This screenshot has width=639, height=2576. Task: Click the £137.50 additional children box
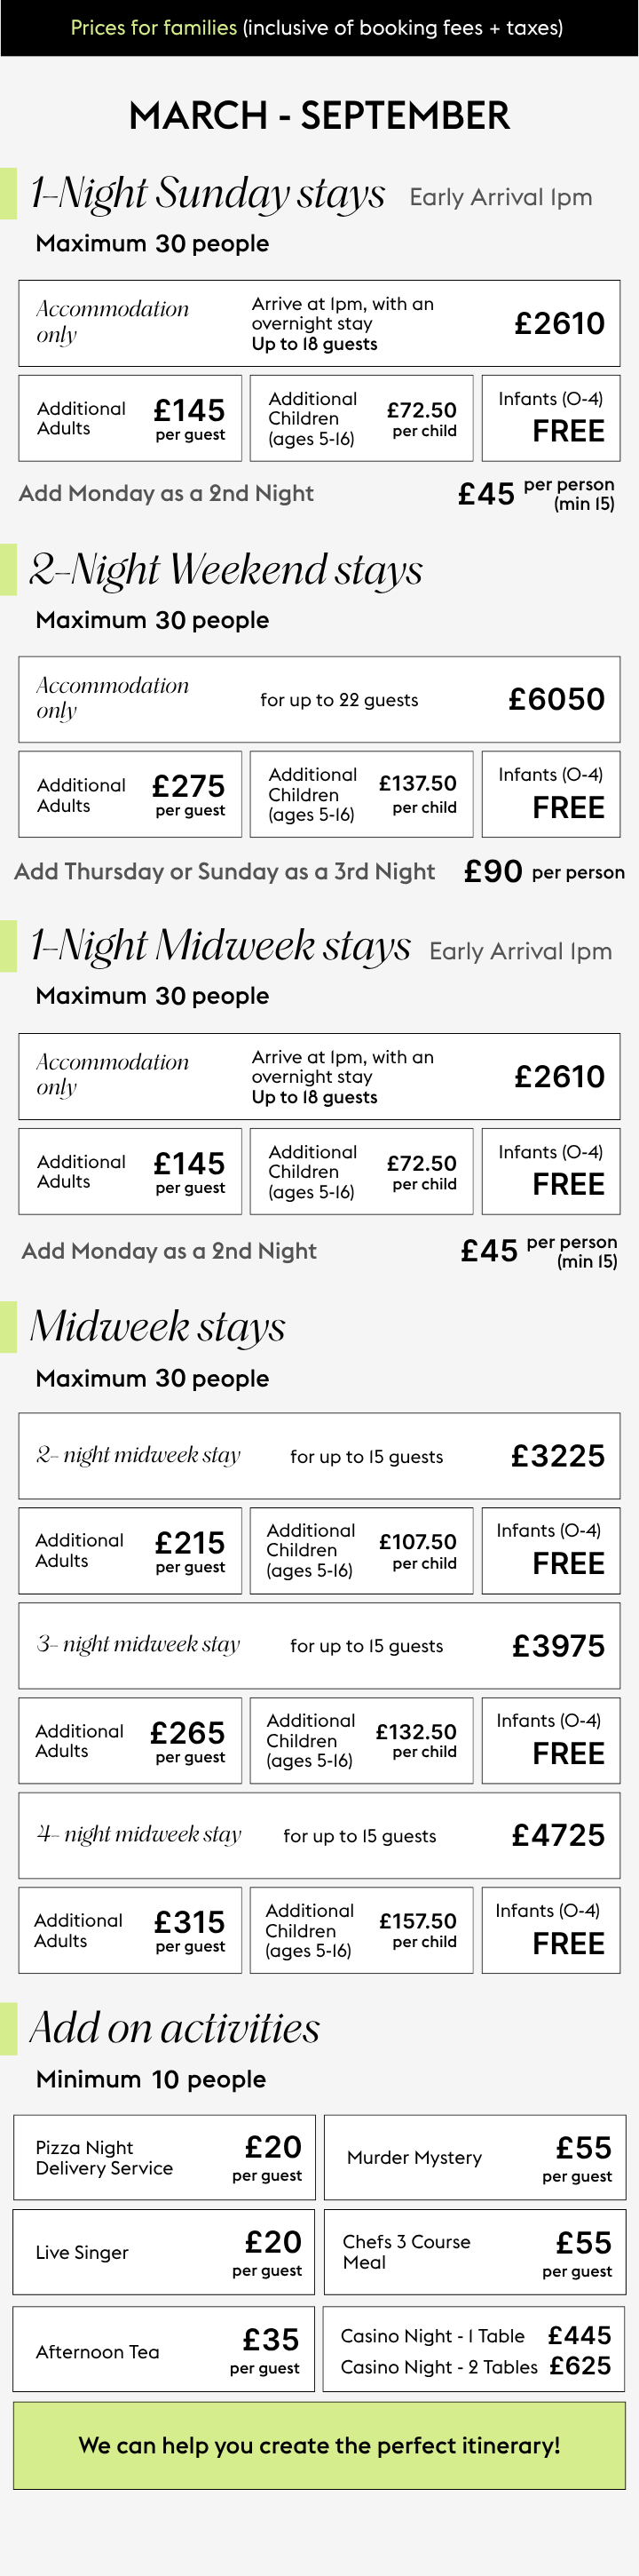(361, 794)
